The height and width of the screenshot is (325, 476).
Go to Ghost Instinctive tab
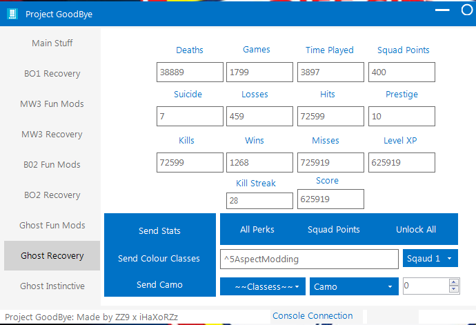click(x=52, y=286)
